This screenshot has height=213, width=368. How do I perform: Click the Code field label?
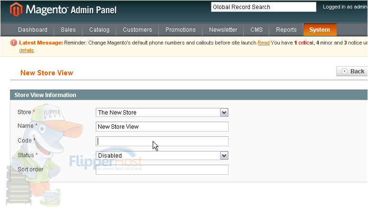tap(25, 141)
